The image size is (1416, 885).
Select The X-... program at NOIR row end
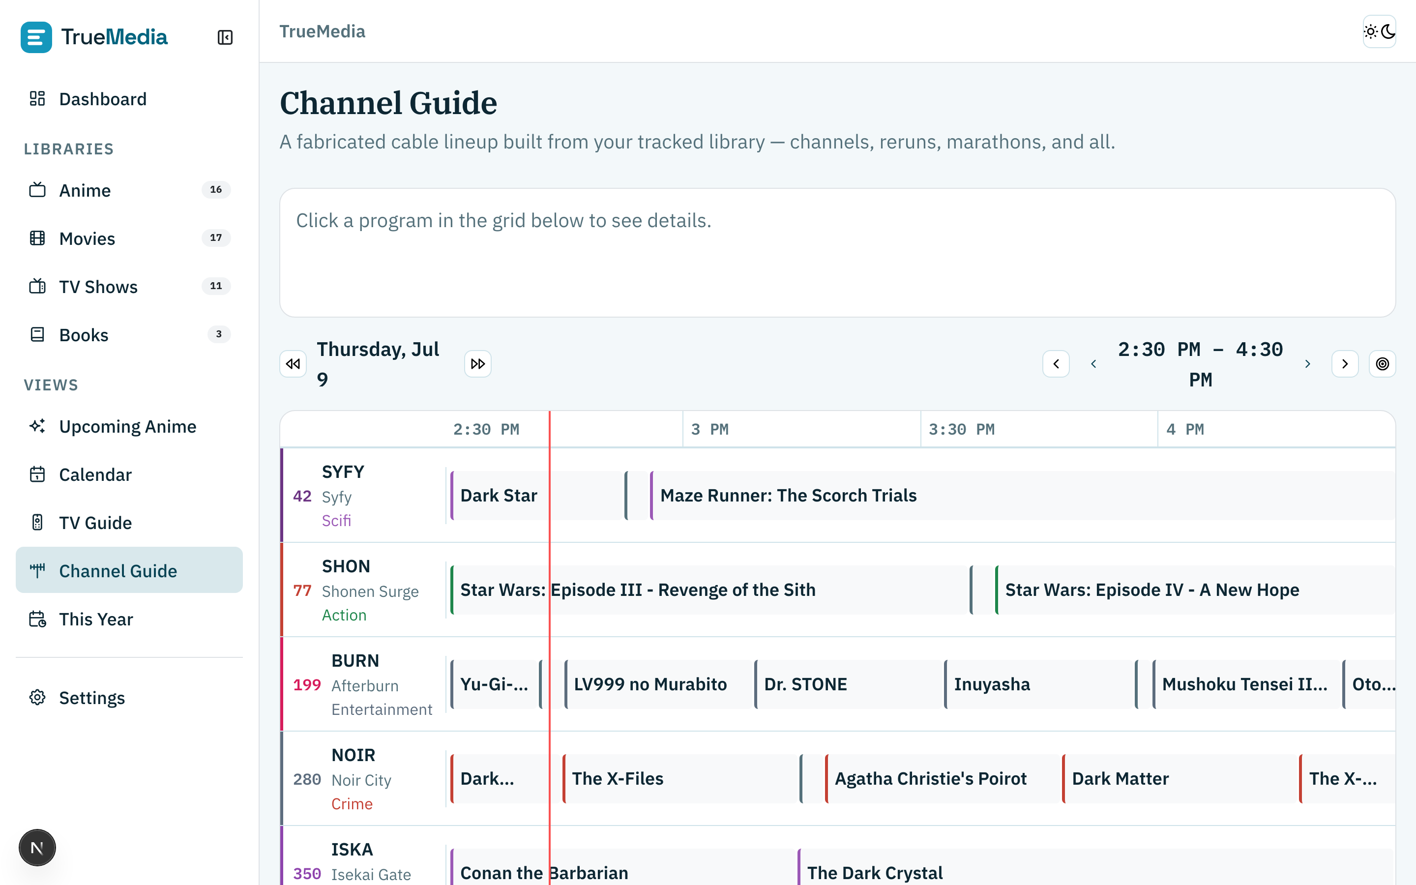click(1347, 778)
